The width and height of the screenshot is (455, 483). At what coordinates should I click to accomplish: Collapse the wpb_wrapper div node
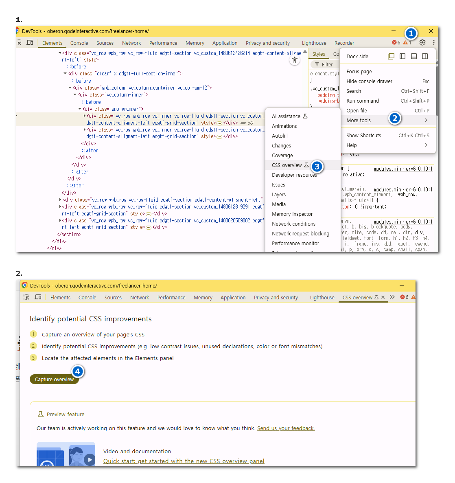click(x=80, y=109)
